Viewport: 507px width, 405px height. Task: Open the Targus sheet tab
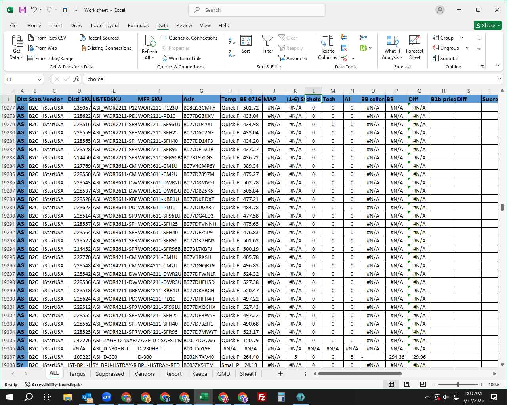click(77, 374)
